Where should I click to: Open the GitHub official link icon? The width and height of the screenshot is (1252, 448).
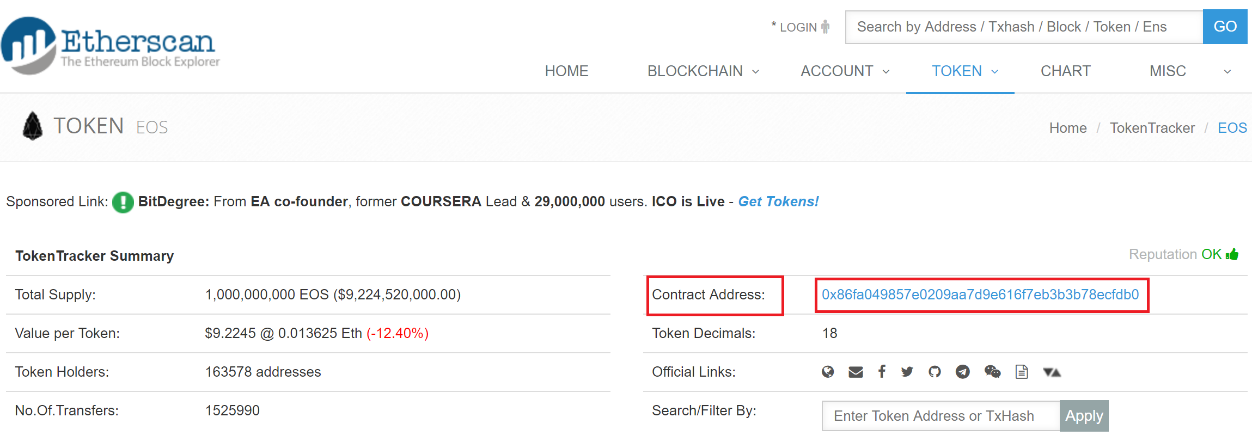(935, 372)
